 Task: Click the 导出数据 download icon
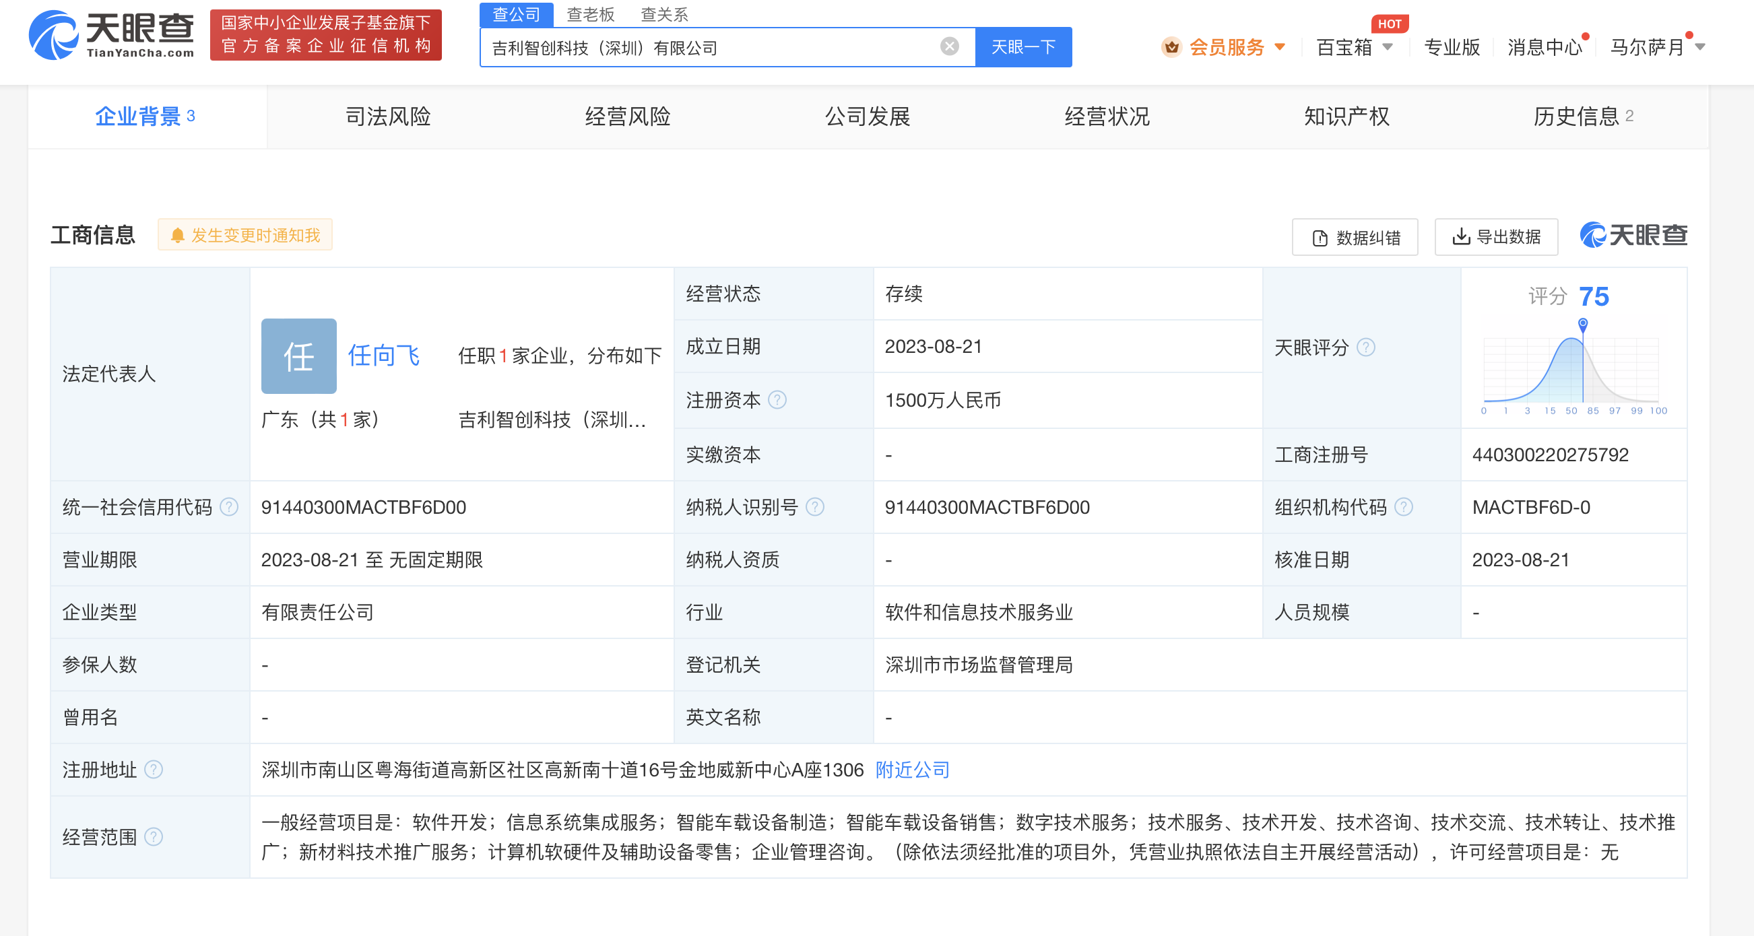1461,237
